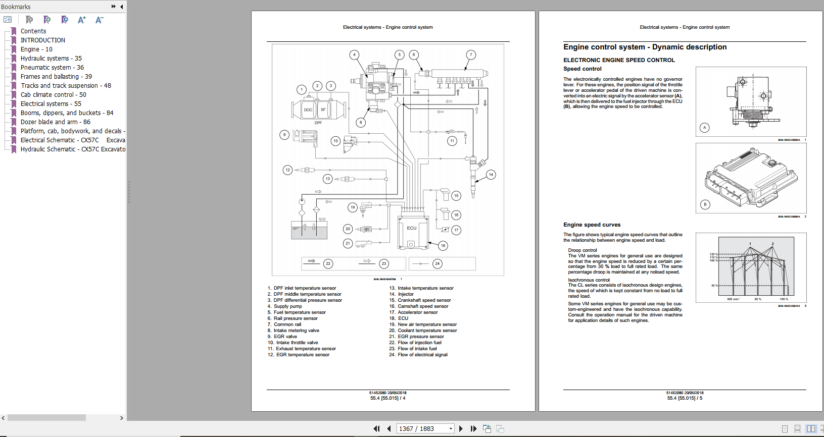824x437 pixels.
Task: Open the bookmarks options menu icon
Action: [8, 20]
